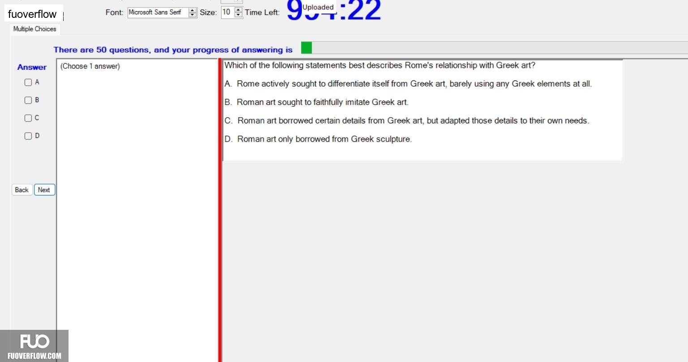Image resolution: width=688 pixels, height=362 pixels.
Task: Go to the Next question
Action: coord(44,190)
